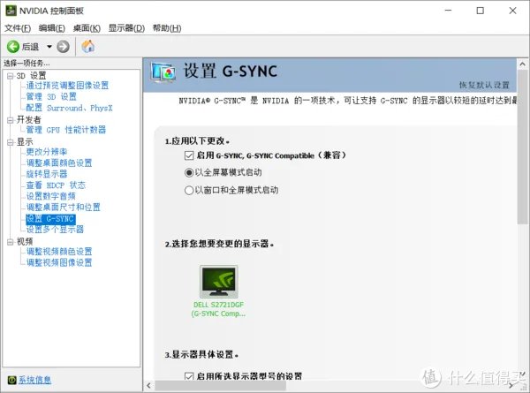Collapse the 3D 设置 tree node
The height and width of the screenshot is (393, 530).
point(10,76)
